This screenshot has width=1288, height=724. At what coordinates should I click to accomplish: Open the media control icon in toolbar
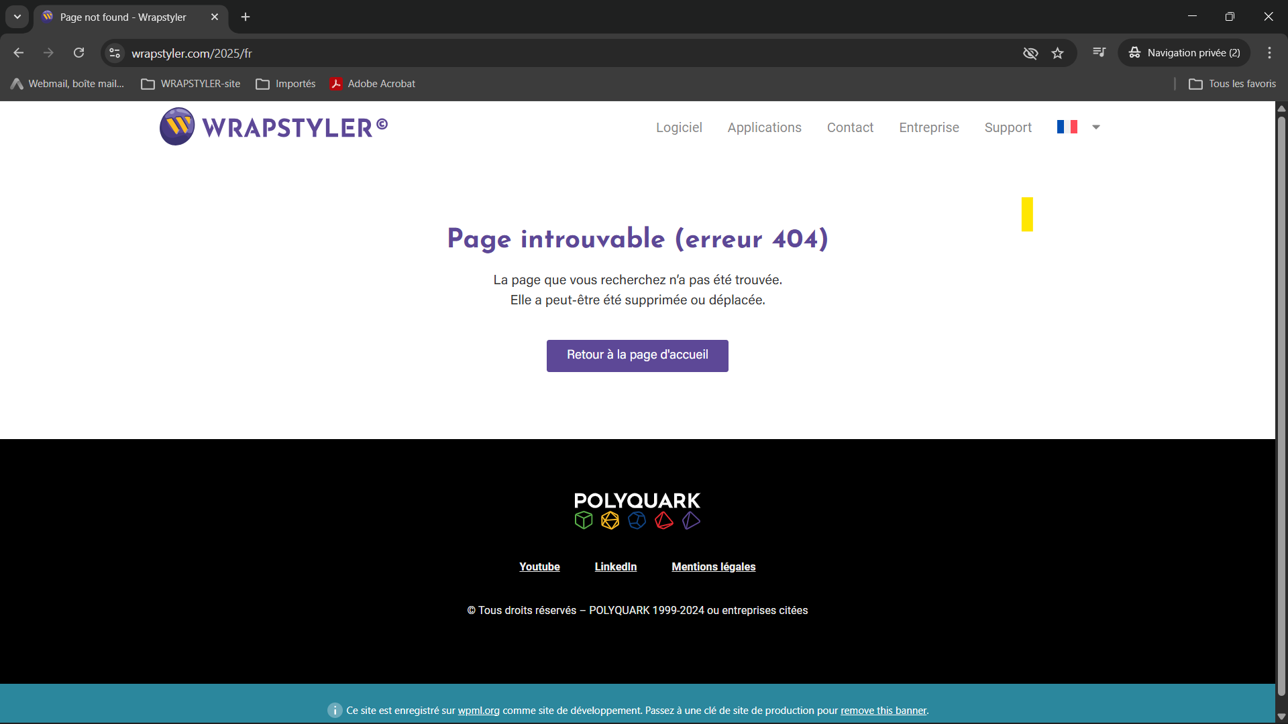(x=1099, y=52)
